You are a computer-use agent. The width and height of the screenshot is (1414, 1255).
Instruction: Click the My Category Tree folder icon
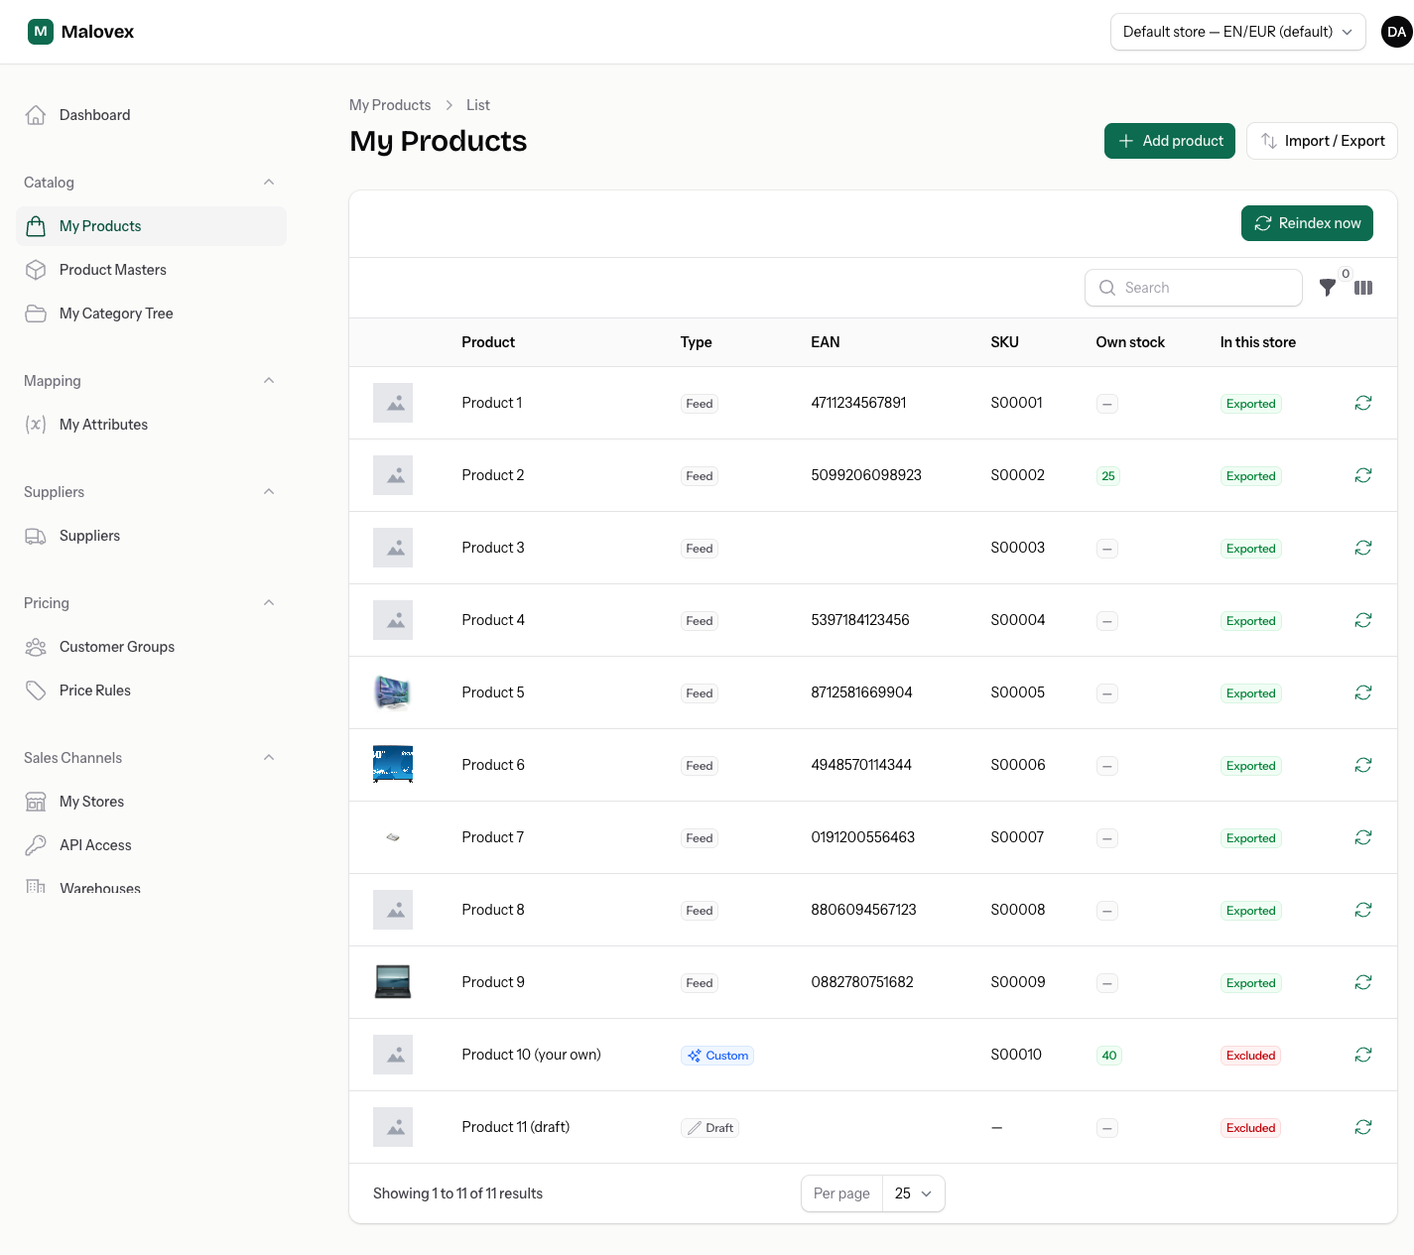(x=36, y=314)
